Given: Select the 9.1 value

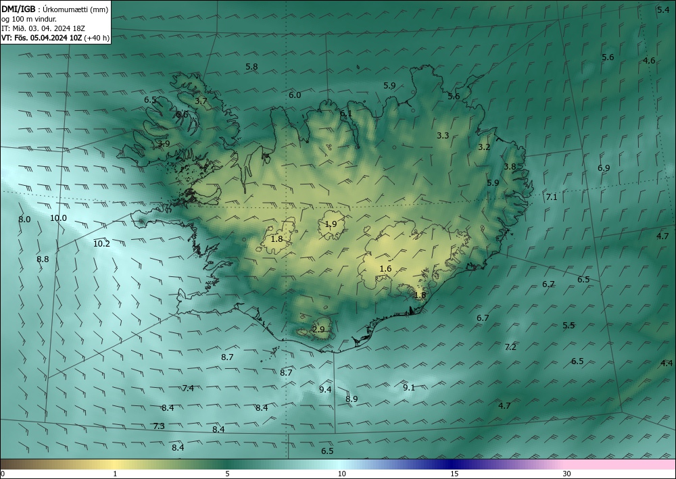Looking at the screenshot, I should pyautogui.click(x=409, y=388).
